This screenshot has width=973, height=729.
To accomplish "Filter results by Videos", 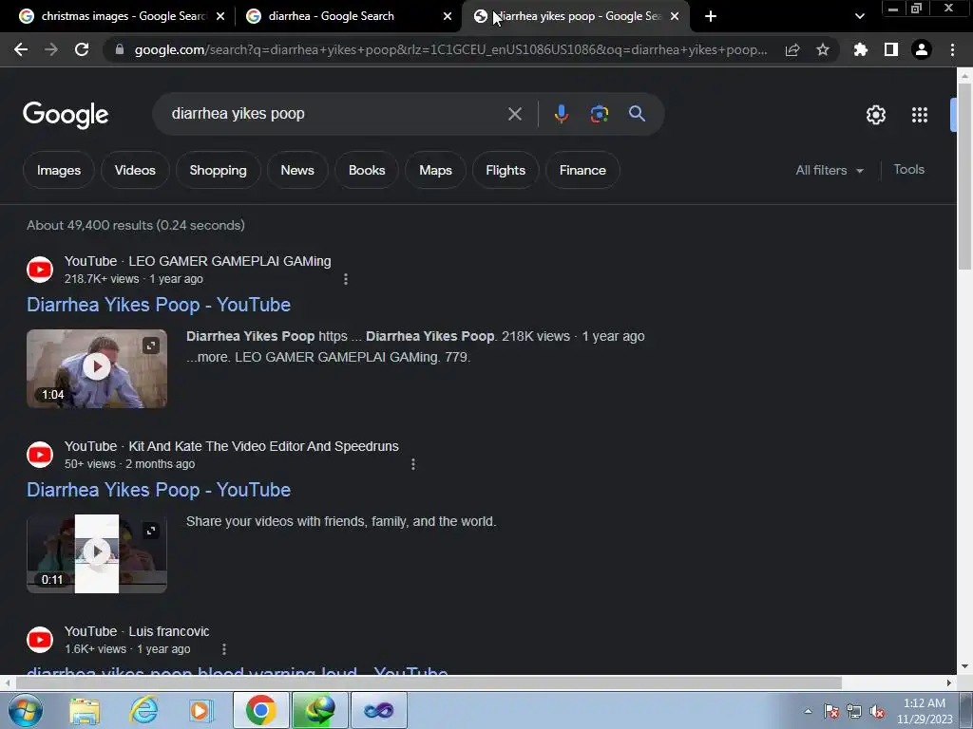I will pyautogui.click(x=135, y=171).
